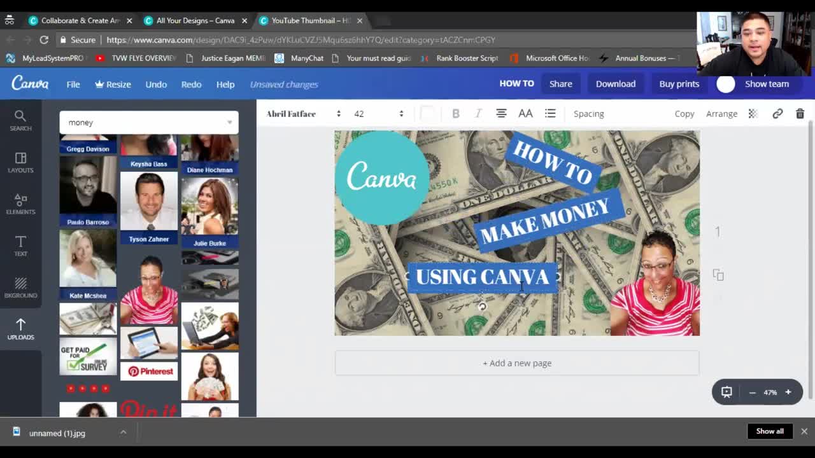Open the Bkground panel

coord(20,288)
